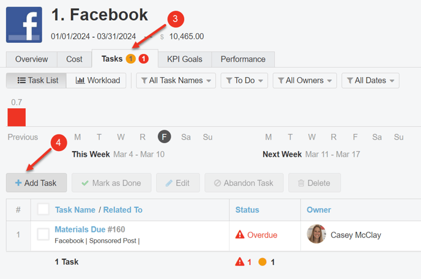Select Monday in This Week
The height and width of the screenshot is (279, 421).
click(x=78, y=137)
